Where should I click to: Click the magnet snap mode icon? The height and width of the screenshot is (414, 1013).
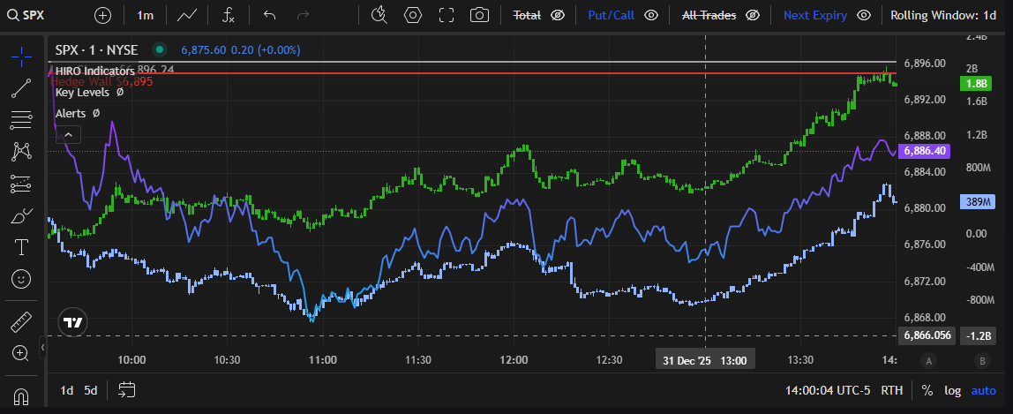click(21, 395)
